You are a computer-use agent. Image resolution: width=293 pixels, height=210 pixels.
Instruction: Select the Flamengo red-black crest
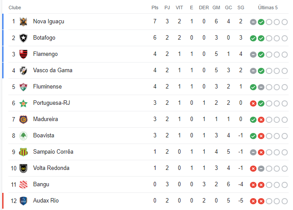pyautogui.click(x=23, y=54)
